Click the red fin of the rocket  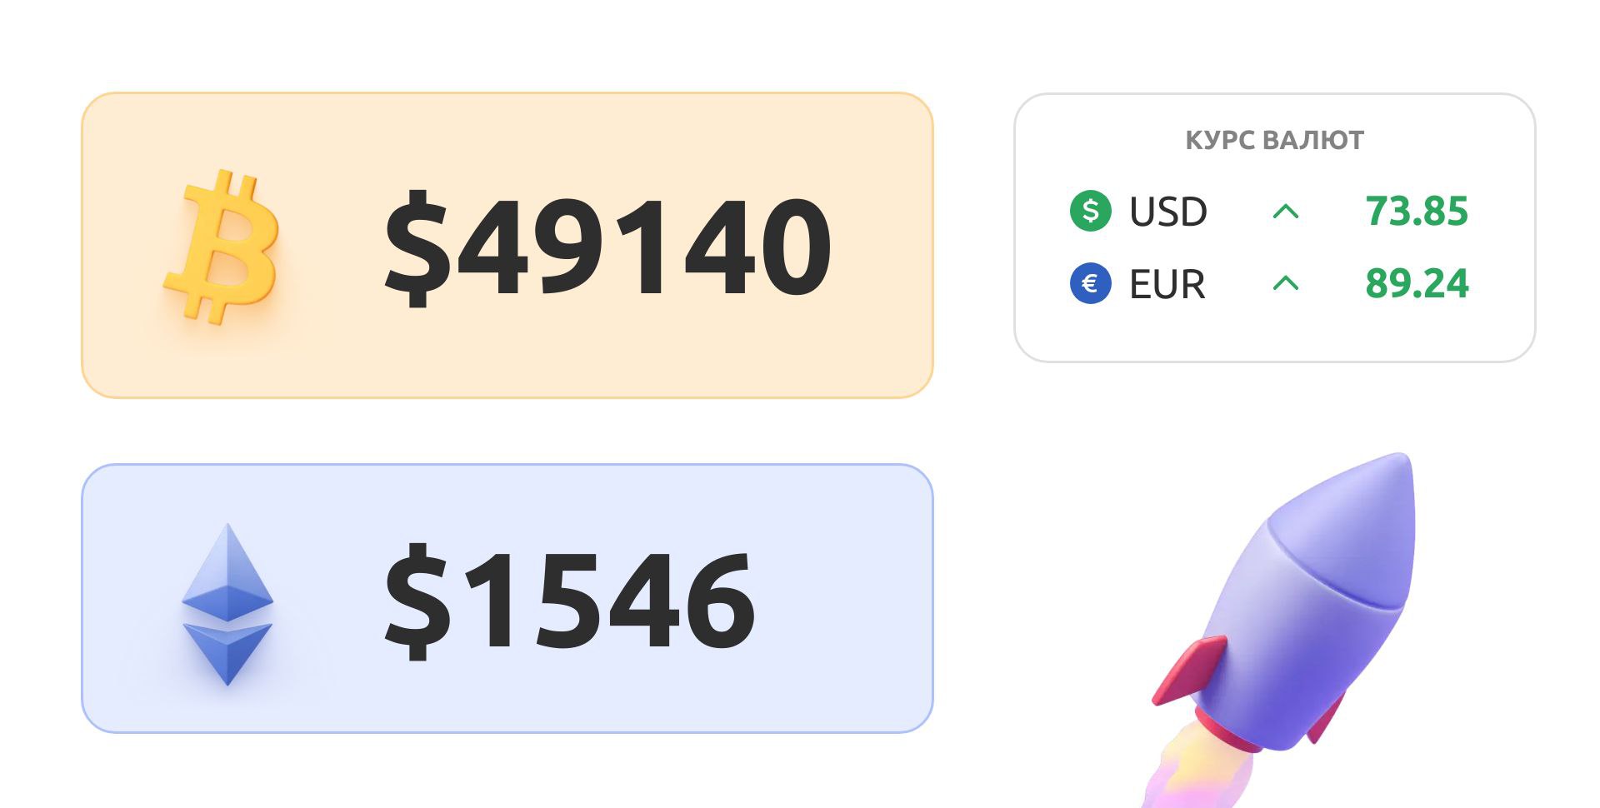click(x=1189, y=671)
